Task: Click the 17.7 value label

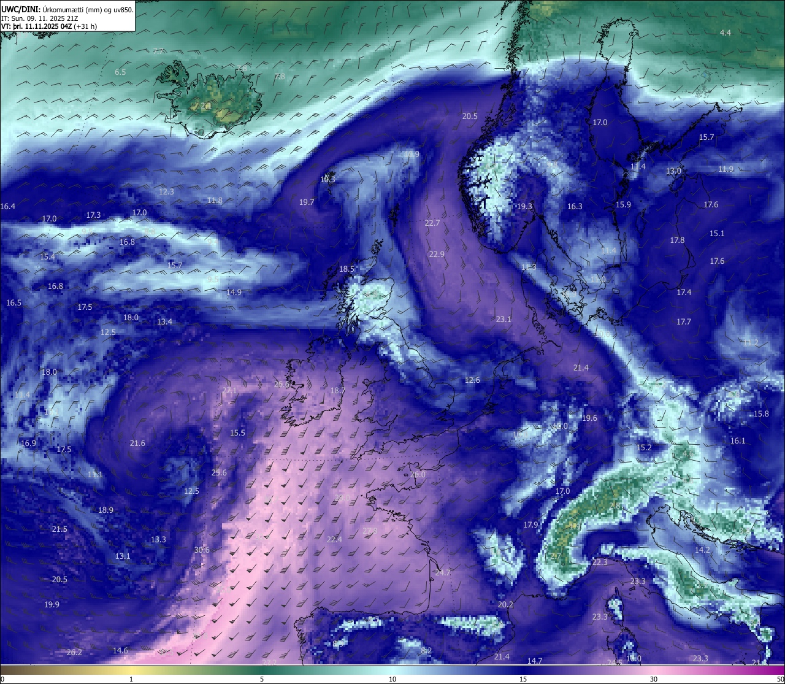Action: tap(684, 322)
